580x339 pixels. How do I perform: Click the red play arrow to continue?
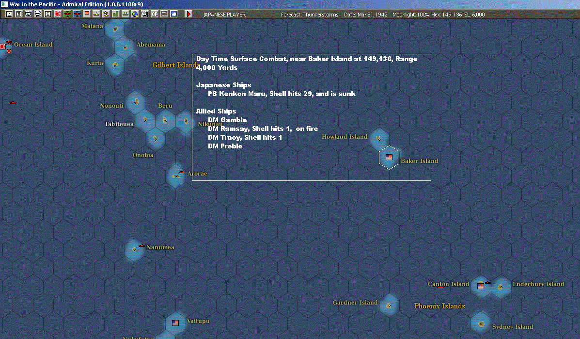188,14
